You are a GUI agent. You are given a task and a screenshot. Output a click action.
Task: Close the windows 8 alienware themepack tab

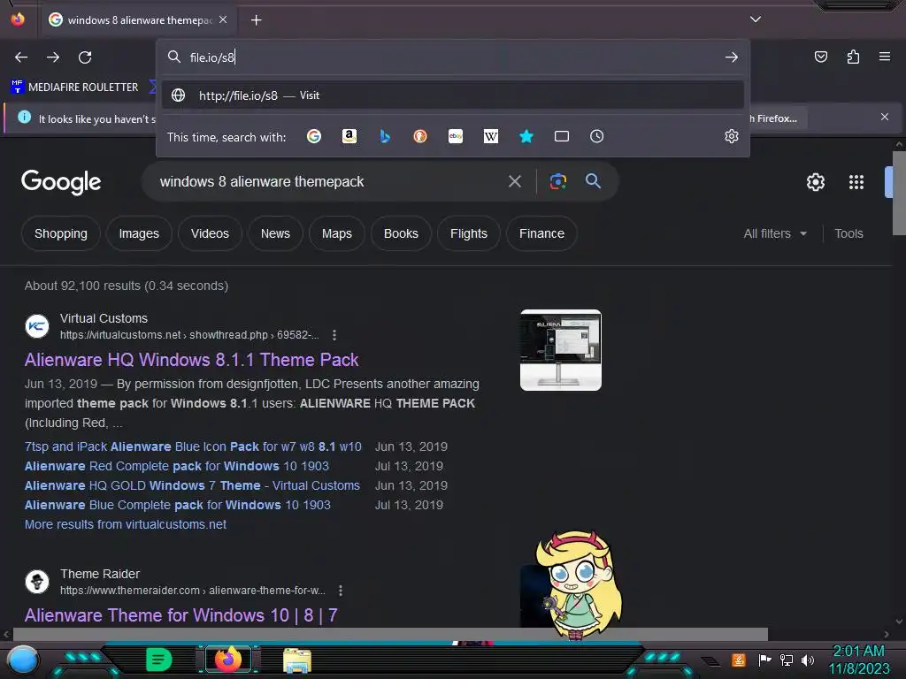tap(223, 19)
